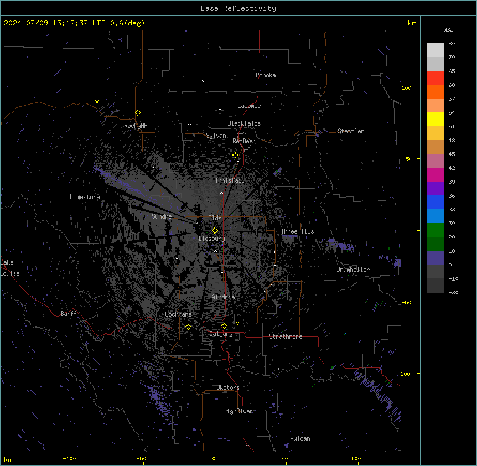477x466 pixels.
Task: Click the yellow diamond marker beside RockyMH
Action: click(138, 113)
